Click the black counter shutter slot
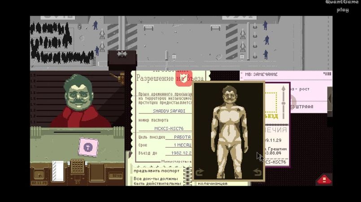The height and width of the screenshot is (202, 361). (77, 132)
